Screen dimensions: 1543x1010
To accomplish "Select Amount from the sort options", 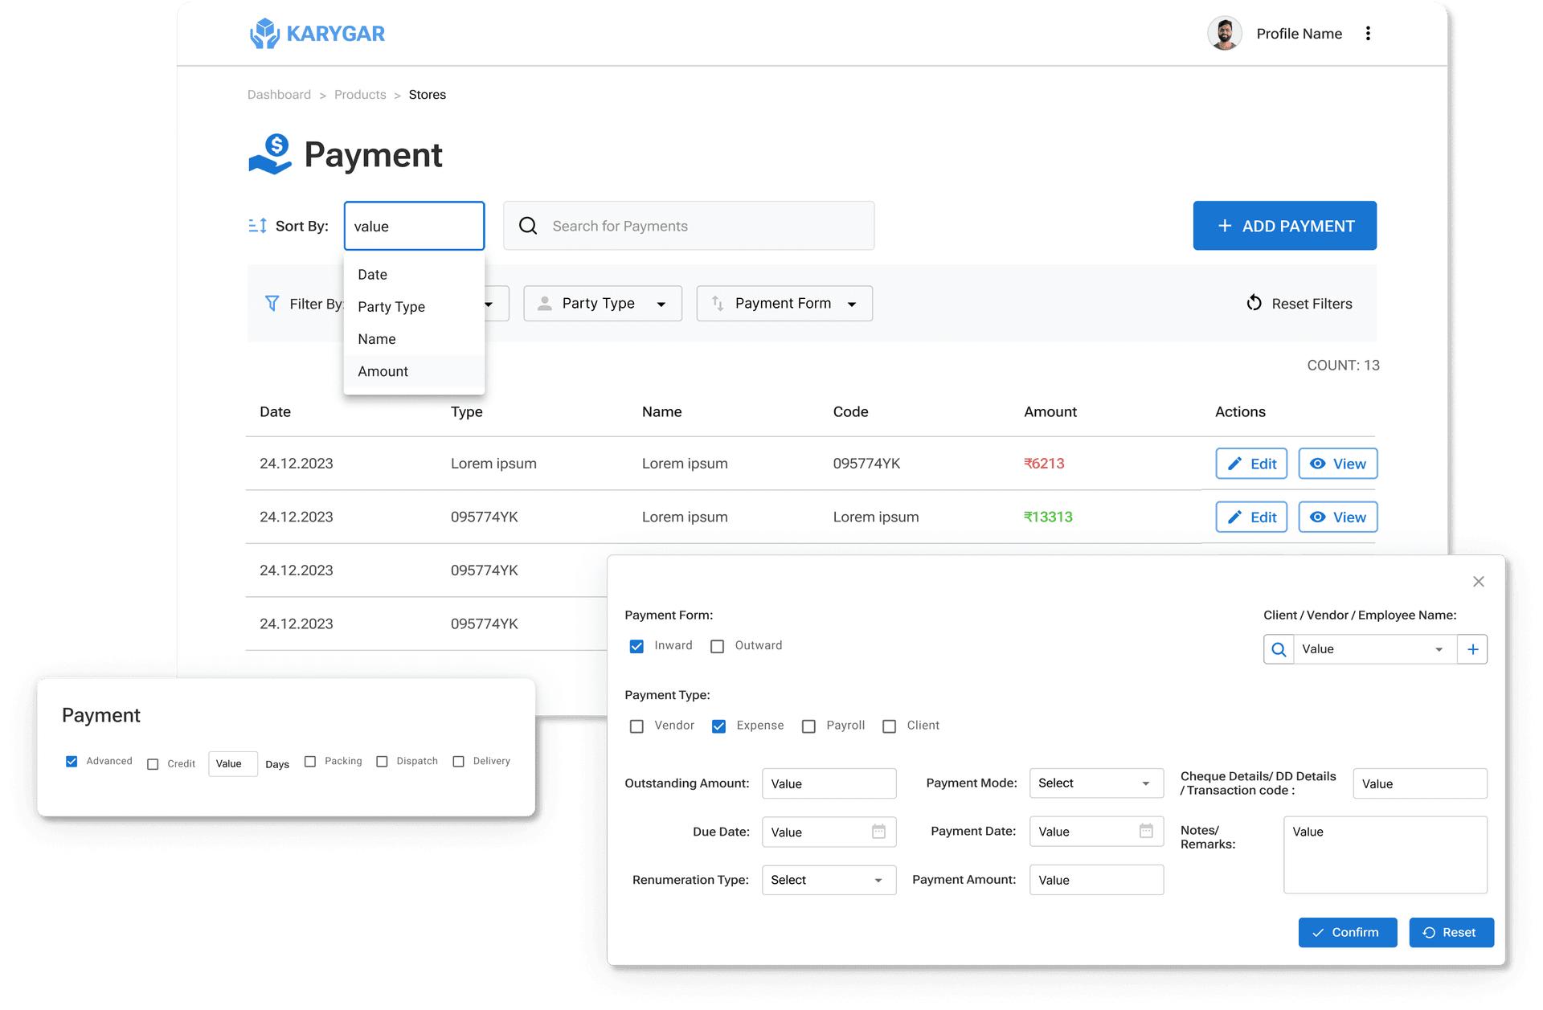I will 383,371.
